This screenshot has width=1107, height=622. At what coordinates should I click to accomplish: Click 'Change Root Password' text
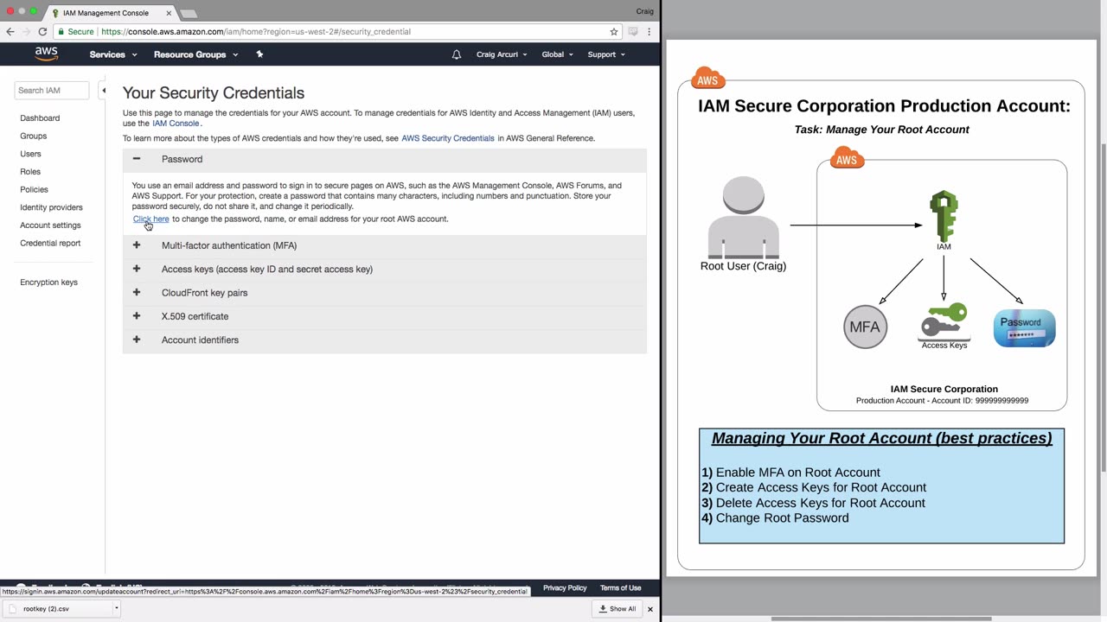[x=783, y=518]
